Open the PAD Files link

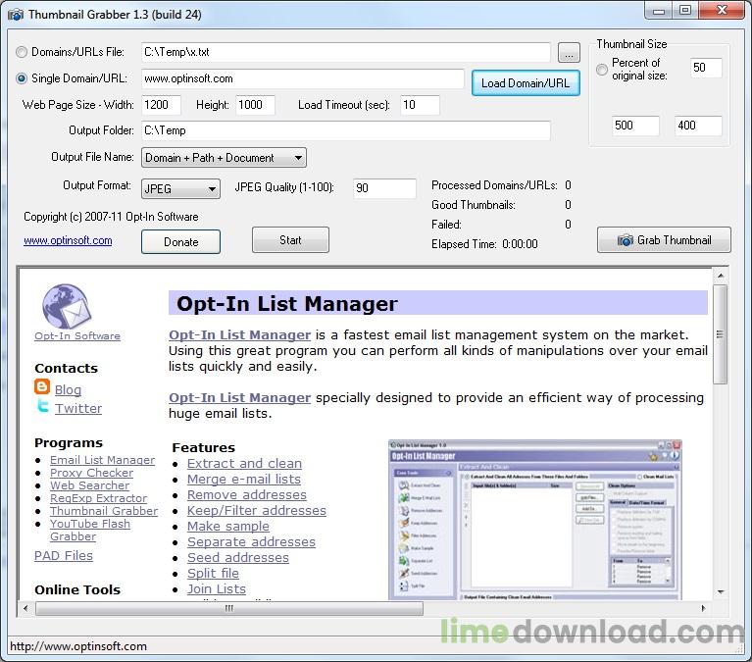(x=64, y=555)
